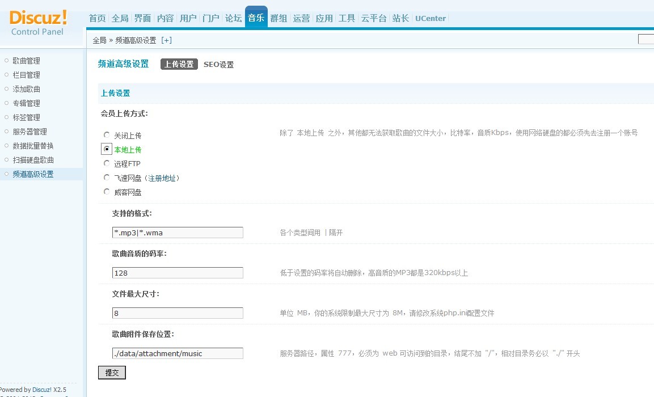Click the 提交 submit button

(112, 373)
